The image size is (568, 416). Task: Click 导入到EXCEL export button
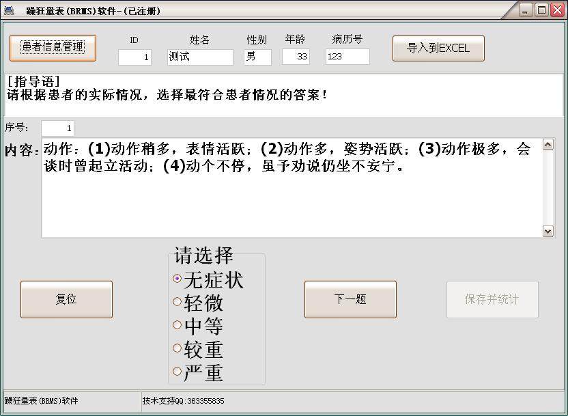coord(438,48)
